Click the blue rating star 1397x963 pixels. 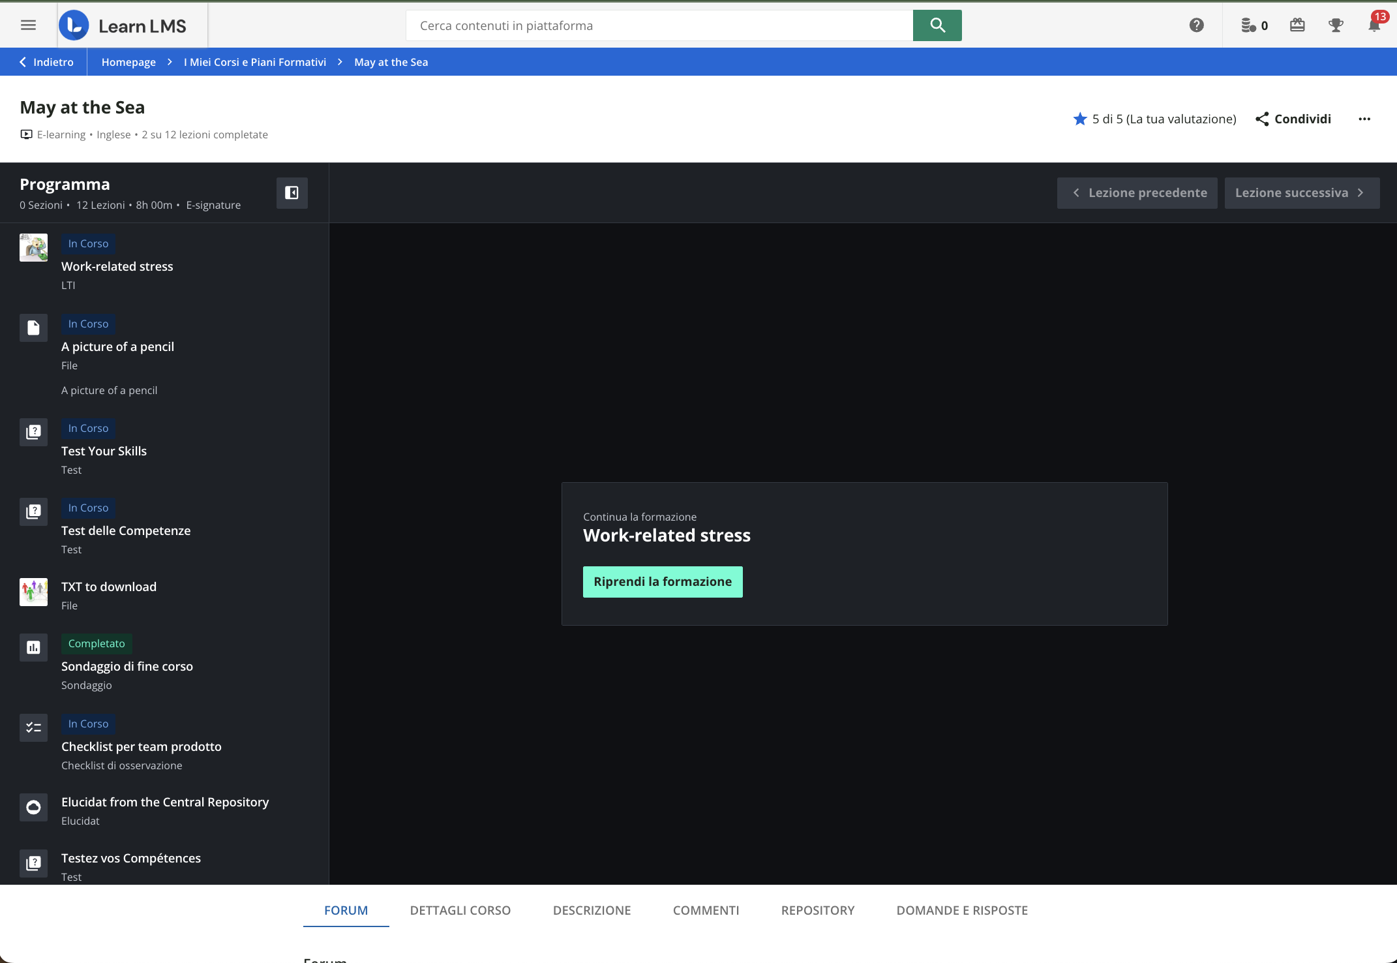point(1080,119)
